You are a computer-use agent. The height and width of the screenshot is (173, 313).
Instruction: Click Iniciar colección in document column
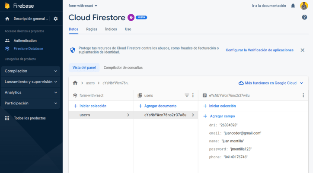219,106
